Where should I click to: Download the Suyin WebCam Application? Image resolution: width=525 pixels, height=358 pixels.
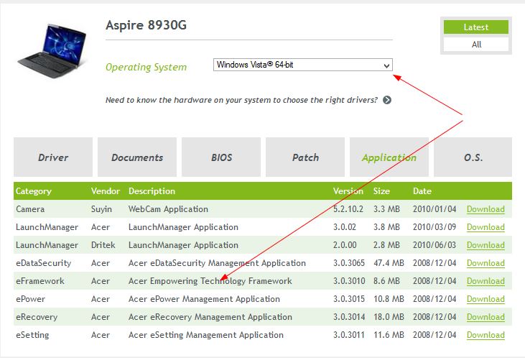[485, 209]
